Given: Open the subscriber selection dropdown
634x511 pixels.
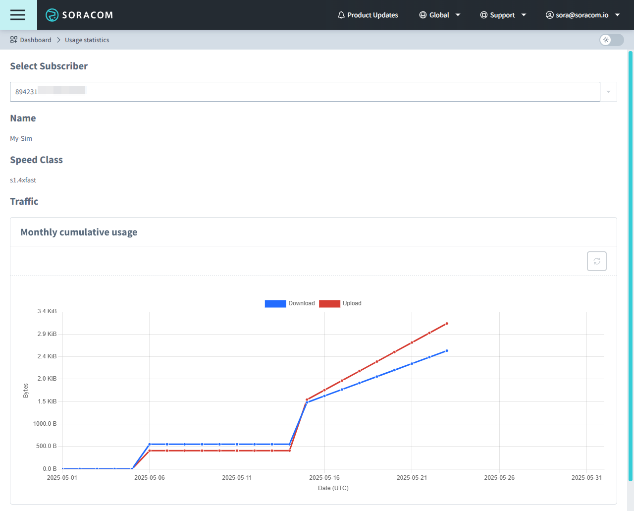Looking at the screenshot, I should 608,91.
